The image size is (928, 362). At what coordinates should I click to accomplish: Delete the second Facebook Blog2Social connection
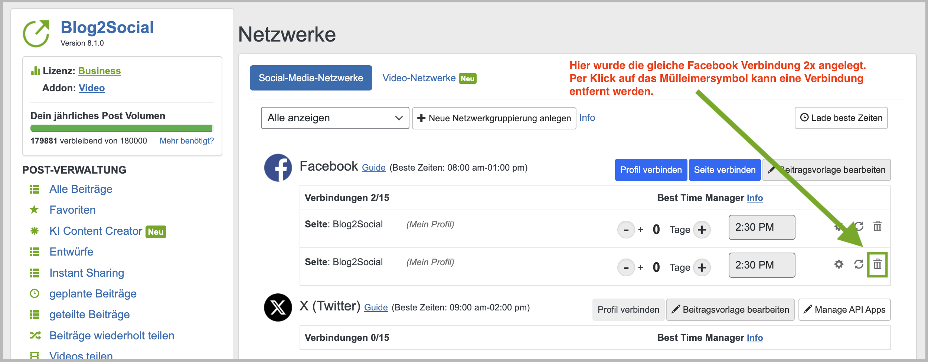click(878, 264)
